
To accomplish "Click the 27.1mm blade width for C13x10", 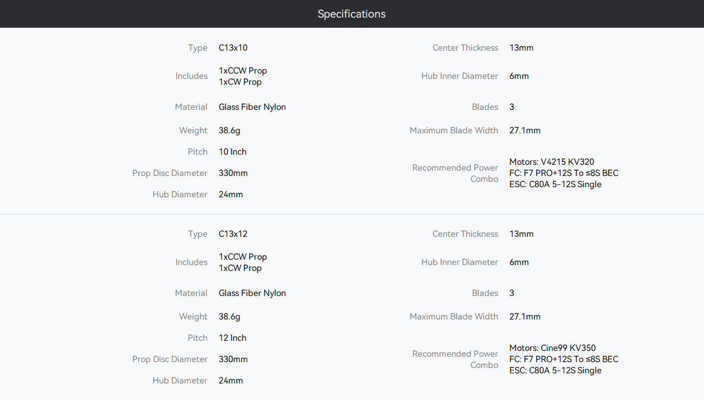I will coord(525,130).
